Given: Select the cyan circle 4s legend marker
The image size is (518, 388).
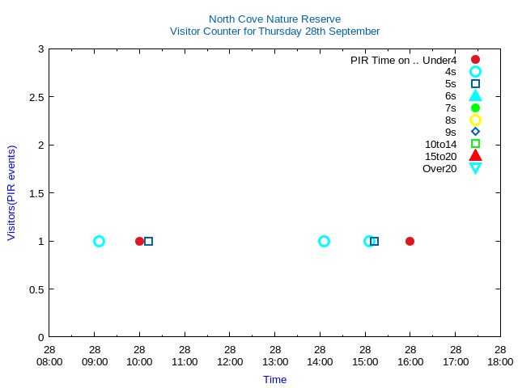Looking at the screenshot, I should 475,72.
